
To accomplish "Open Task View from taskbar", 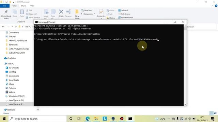I will click(x=79, y=119).
